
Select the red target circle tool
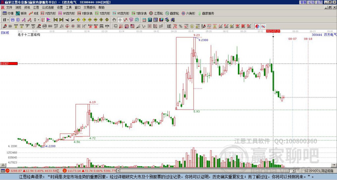pos(67,26)
